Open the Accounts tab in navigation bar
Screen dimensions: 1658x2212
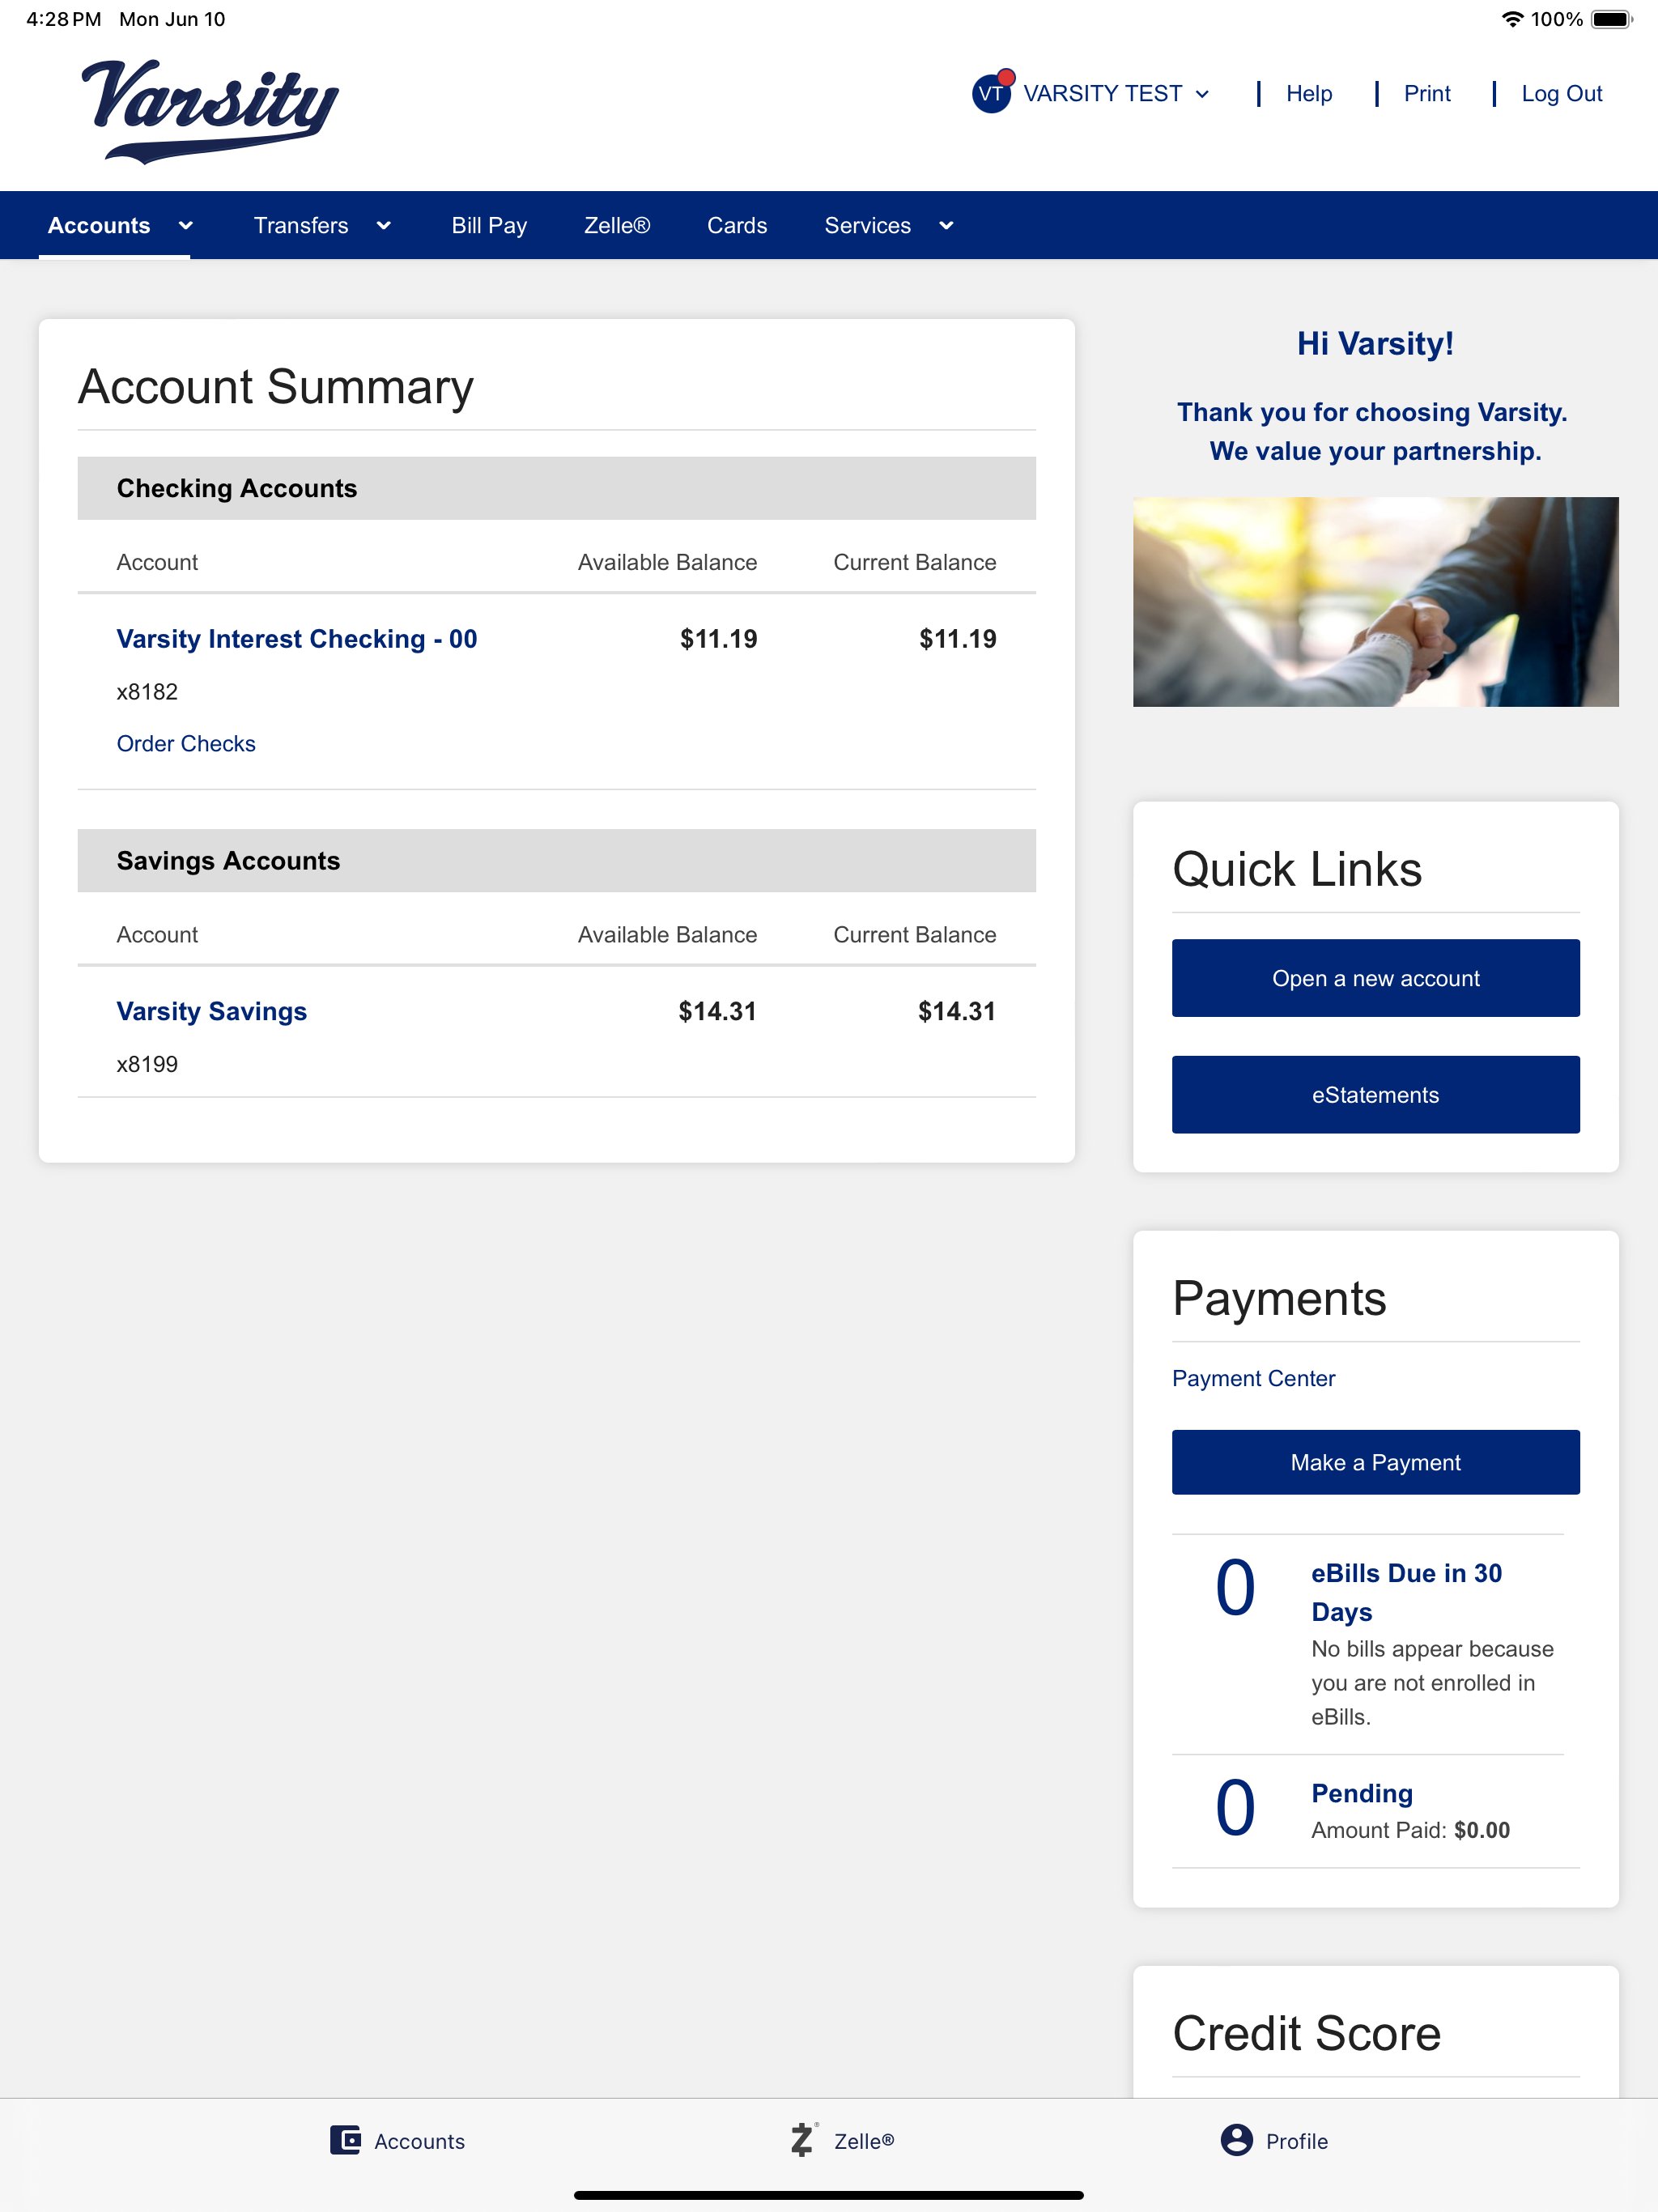pyautogui.click(x=99, y=225)
